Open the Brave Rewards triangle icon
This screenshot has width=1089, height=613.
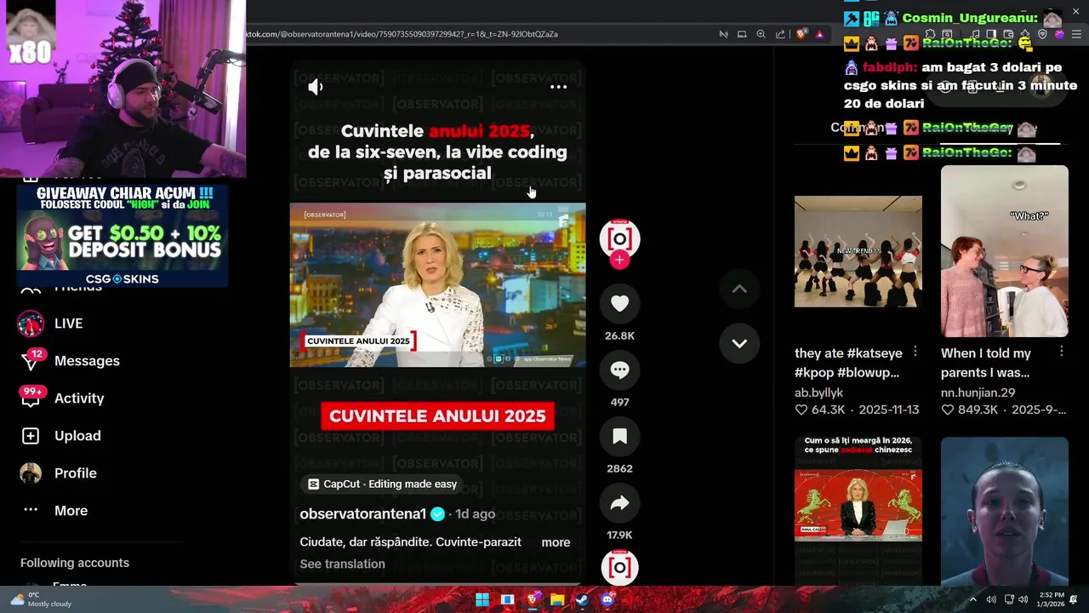tap(819, 34)
